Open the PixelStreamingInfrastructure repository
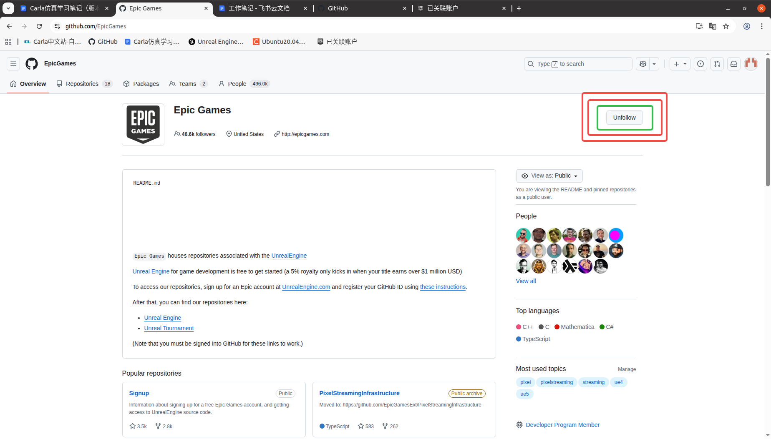 [360, 393]
